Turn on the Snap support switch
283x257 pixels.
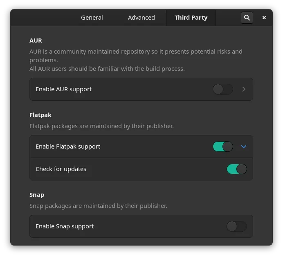[237, 226]
